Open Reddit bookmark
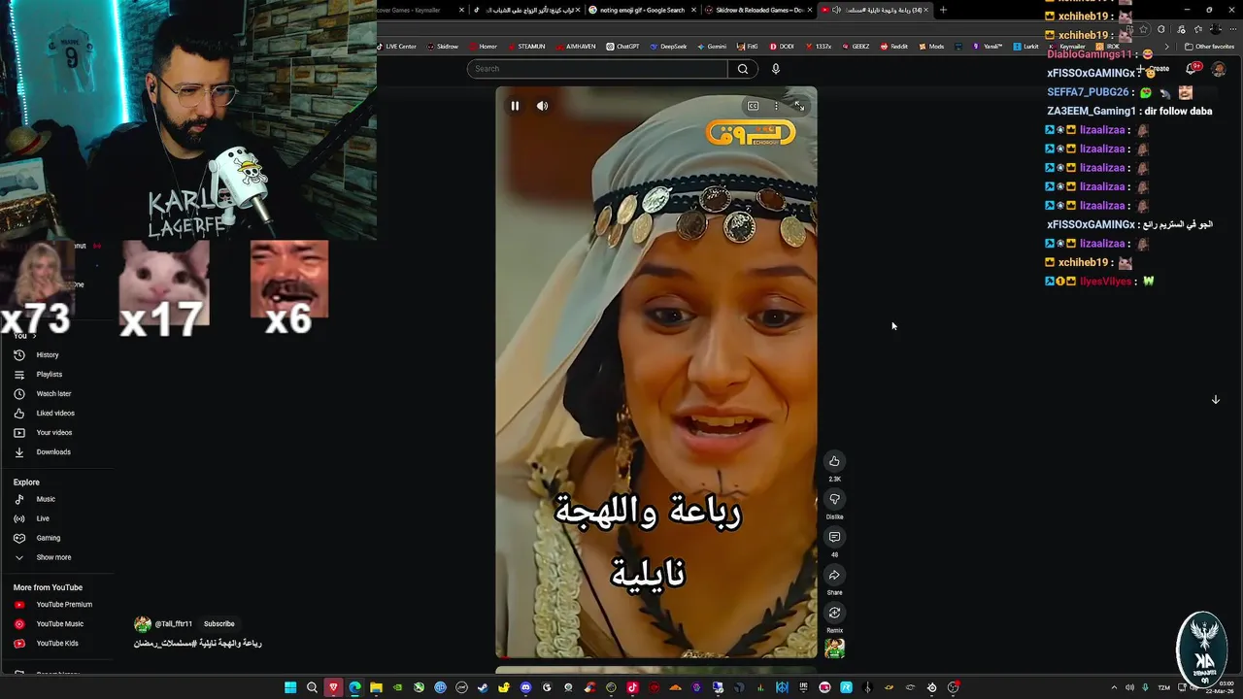1243x699 pixels. pyautogui.click(x=893, y=47)
